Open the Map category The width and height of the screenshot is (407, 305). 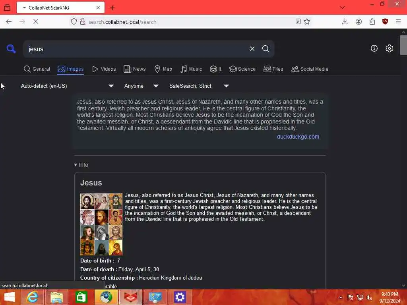click(x=163, y=69)
